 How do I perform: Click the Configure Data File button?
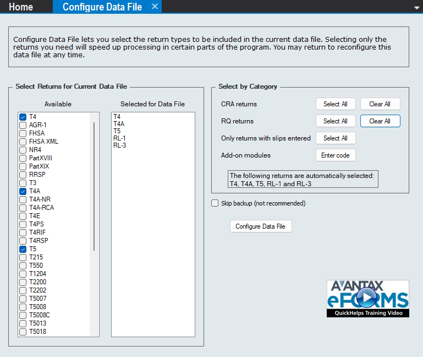260,226
